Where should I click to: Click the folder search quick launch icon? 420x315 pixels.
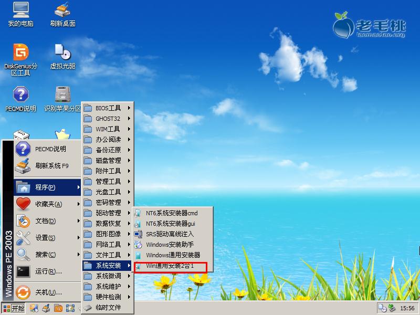[59, 309]
